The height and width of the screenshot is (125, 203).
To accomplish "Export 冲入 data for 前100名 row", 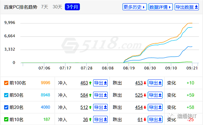I will 100,83.
